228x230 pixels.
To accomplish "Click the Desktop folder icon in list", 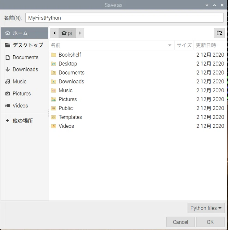I will (53, 64).
